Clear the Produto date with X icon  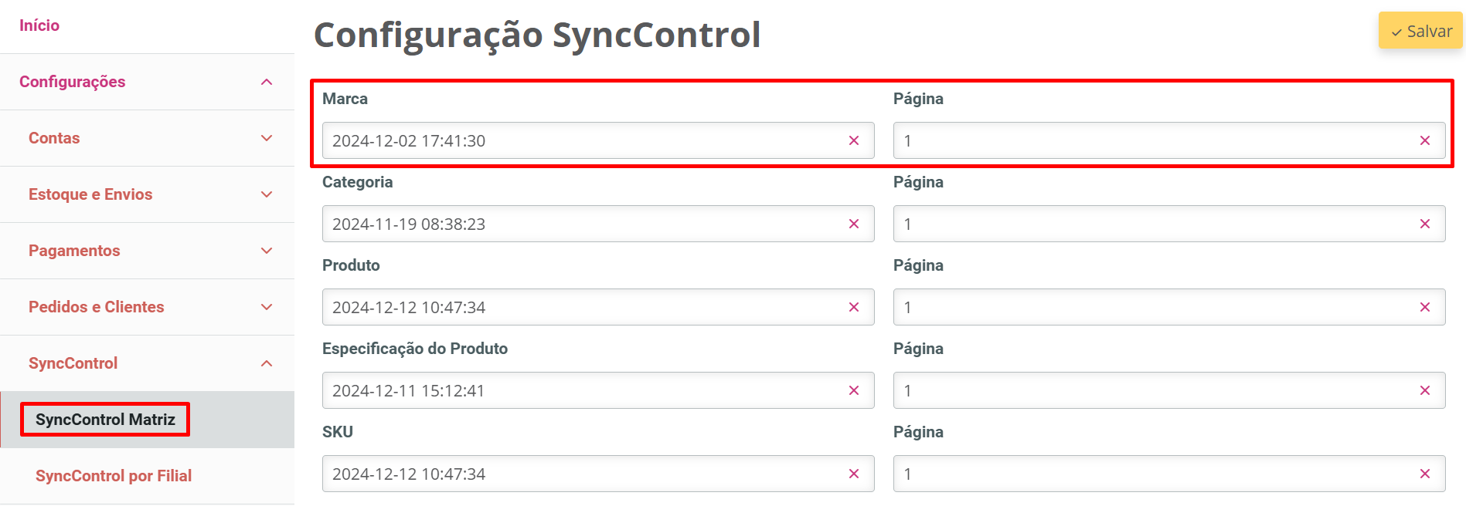(854, 307)
